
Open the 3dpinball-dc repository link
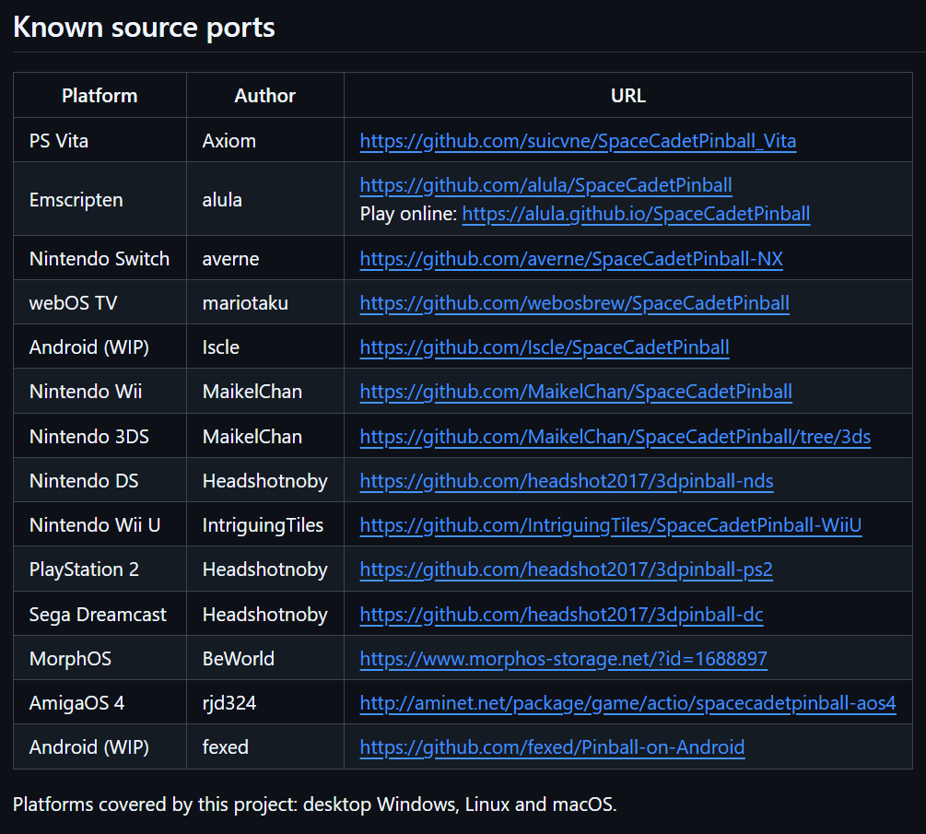561,615
